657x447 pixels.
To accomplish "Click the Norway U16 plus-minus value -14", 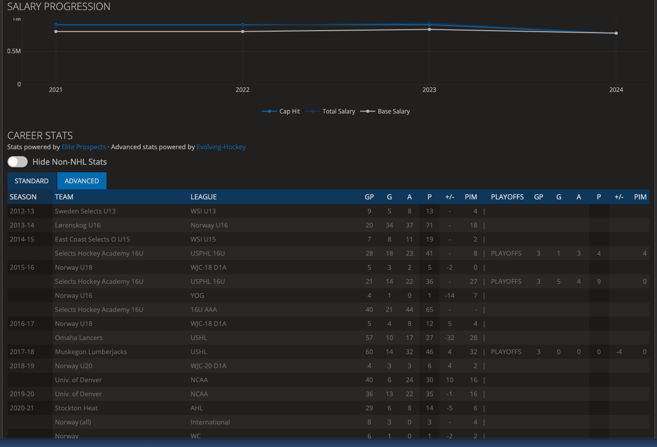I will click(x=450, y=295).
